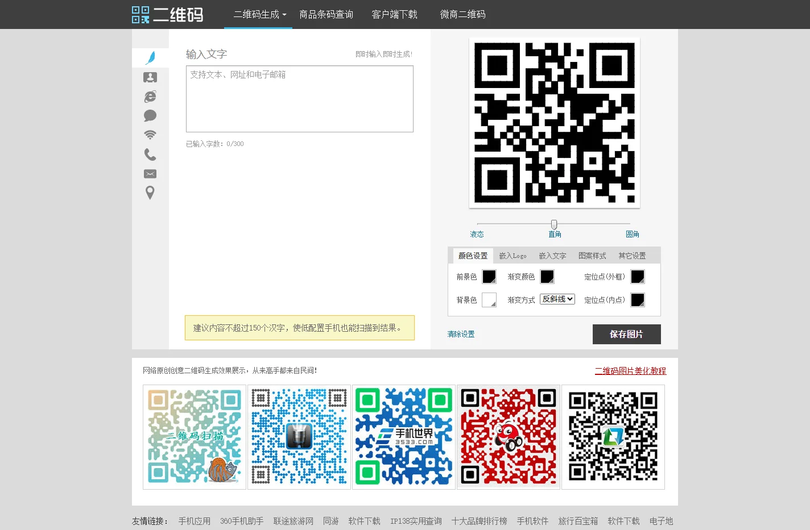Click the generated QR code preview

(x=555, y=123)
